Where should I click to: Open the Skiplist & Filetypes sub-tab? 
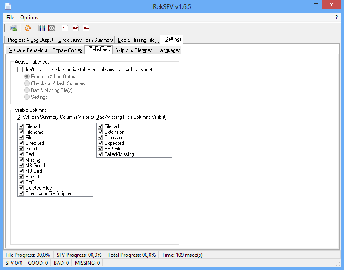(133, 50)
